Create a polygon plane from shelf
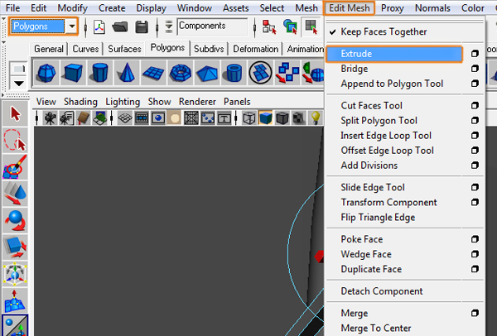 153,73
